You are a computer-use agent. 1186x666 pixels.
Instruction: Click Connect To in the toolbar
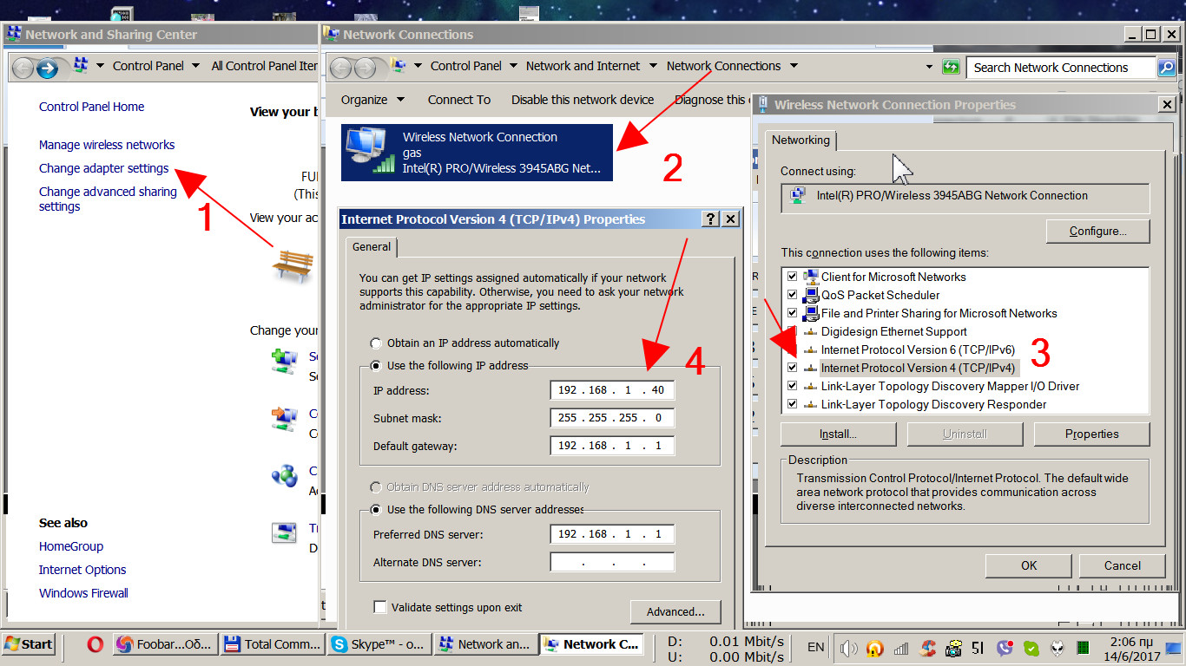click(x=459, y=100)
